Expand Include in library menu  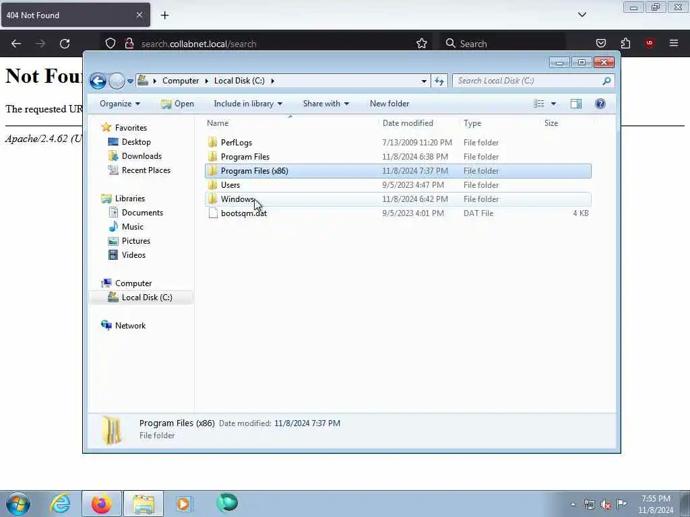(248, 104)
